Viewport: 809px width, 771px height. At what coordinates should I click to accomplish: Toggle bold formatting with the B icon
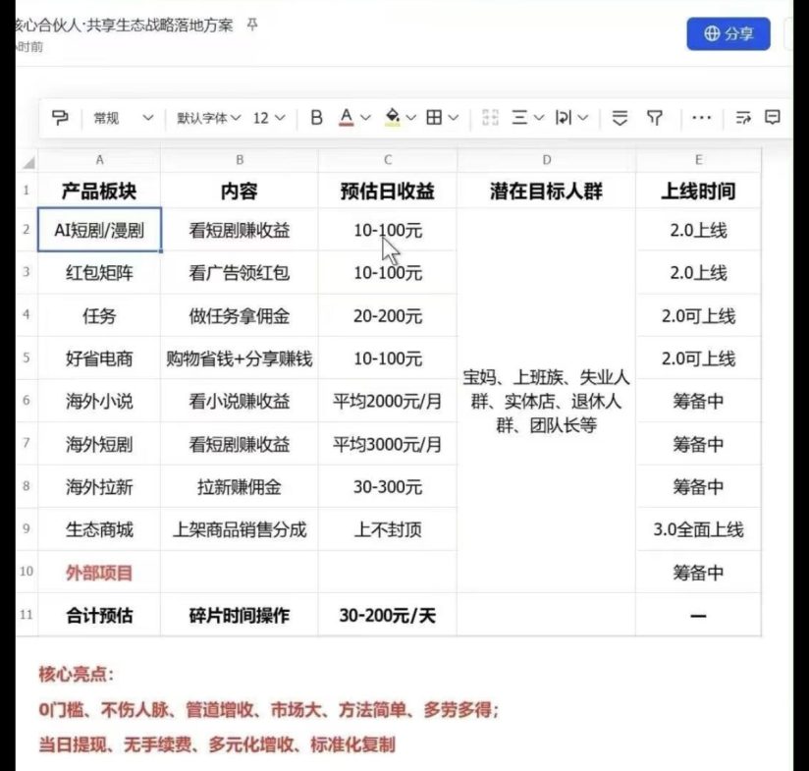point(316,118)
